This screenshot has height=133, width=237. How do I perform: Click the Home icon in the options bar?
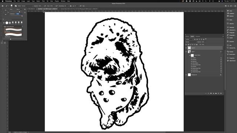pos(3,6)
